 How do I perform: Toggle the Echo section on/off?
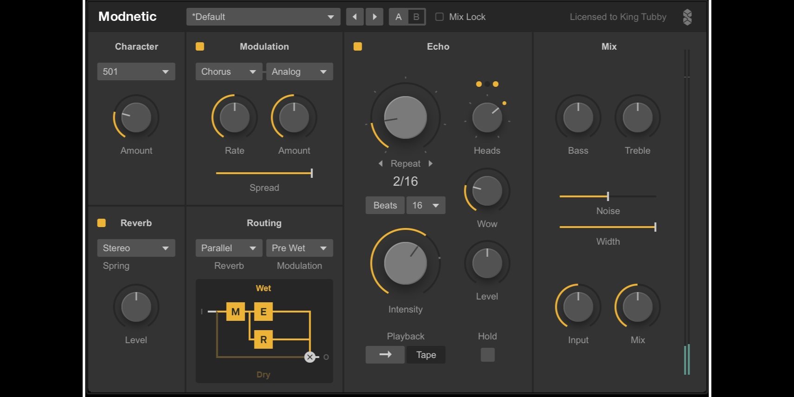[x=358, y=46]
